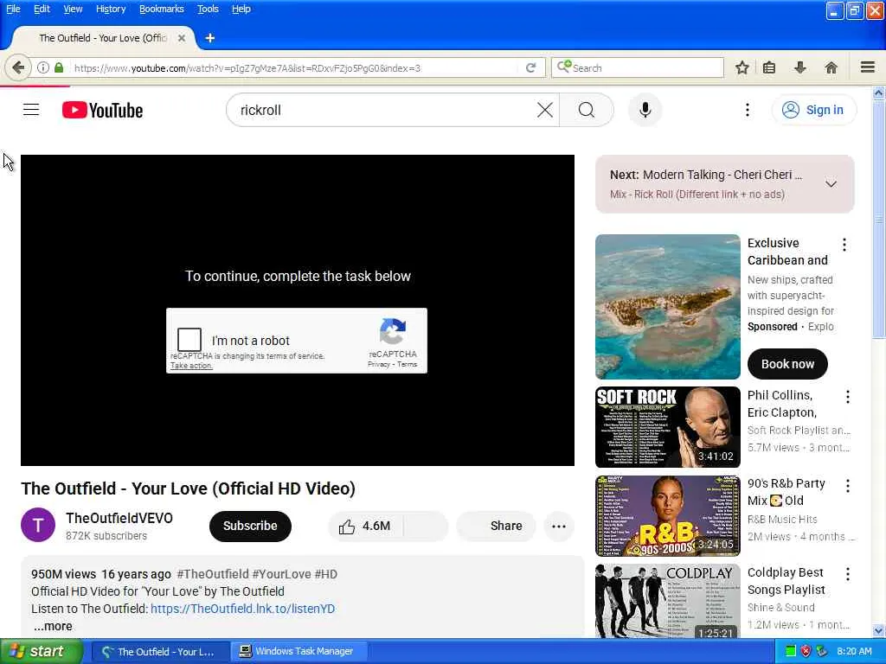Search with your voice microphone icon
The width and height of the screenshot is (886, 664).
pos(645,110)
